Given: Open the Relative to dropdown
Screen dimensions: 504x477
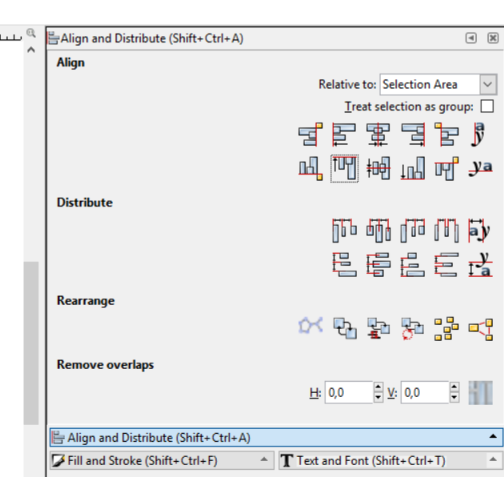Looking at the screenshot, I should (488, 85).
